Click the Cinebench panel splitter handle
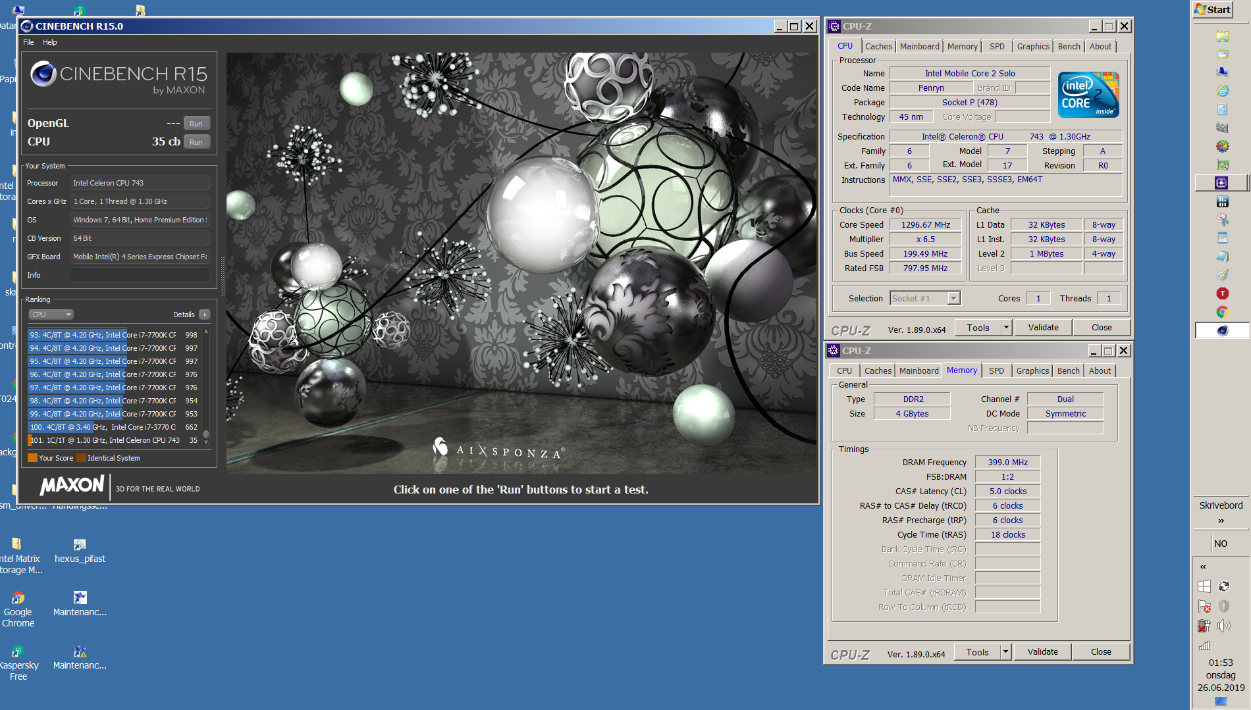 coord(223,275)
